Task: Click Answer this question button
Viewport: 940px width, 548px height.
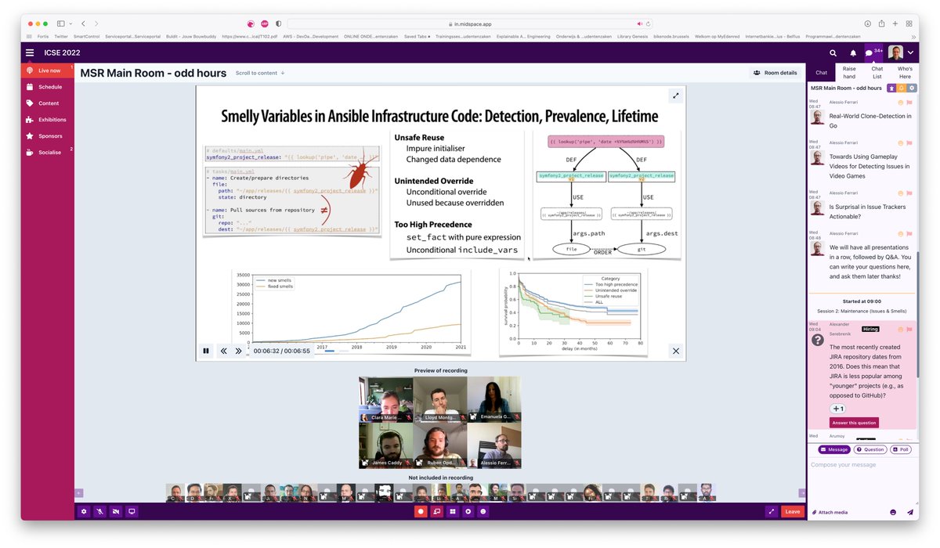Action: (854, 423)
